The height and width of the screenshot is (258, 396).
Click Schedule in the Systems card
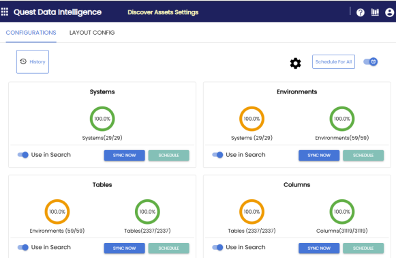tap(169, 156)
